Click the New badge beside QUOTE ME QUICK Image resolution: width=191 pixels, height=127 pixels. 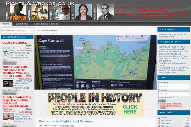[29, 46]
